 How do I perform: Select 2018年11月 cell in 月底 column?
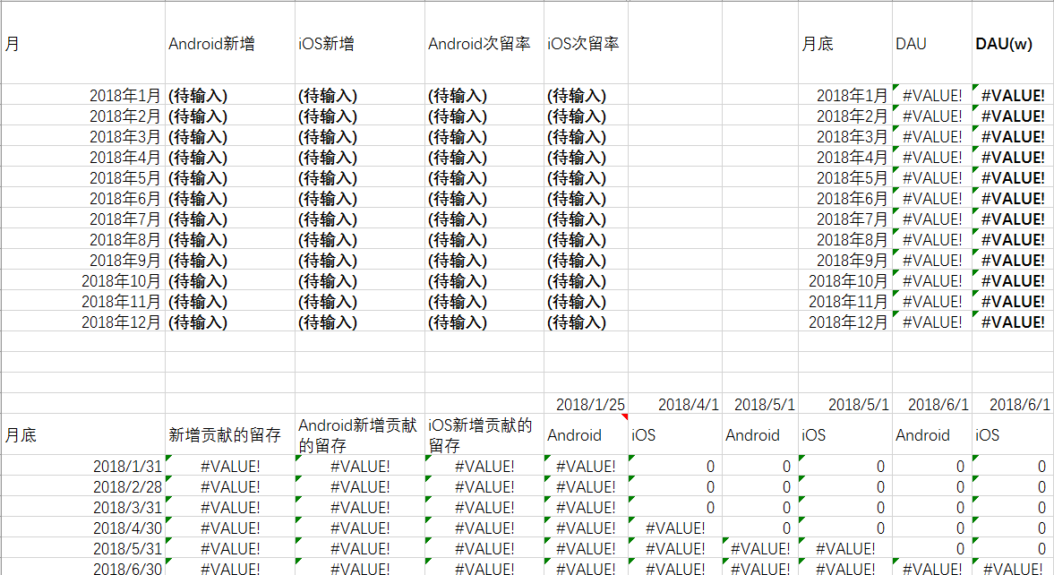tap(845, 301)
